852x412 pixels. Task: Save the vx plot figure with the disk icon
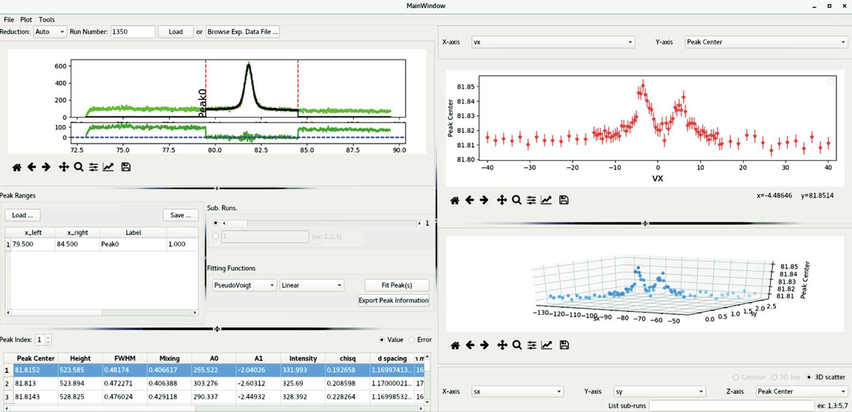[564, 200]
